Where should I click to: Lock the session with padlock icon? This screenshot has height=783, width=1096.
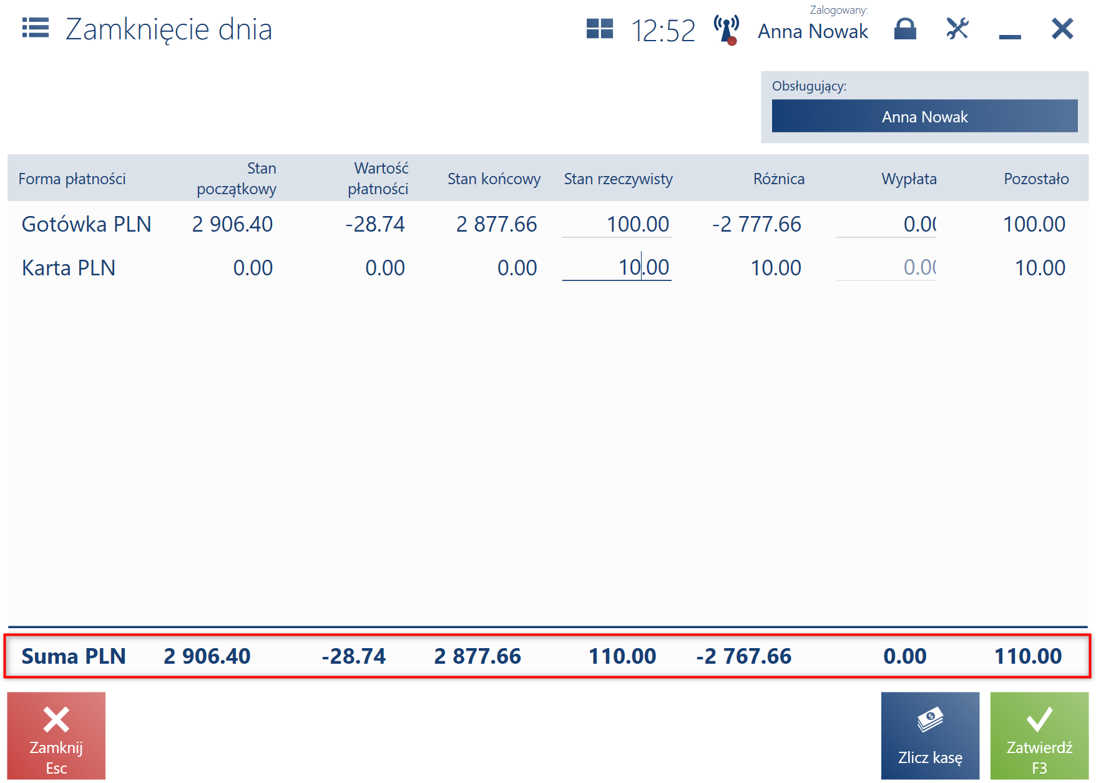pos(905,29)
